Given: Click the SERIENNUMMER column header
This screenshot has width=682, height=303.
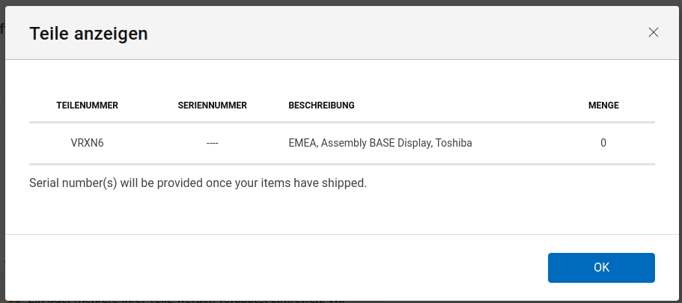Looking at the screenshot, I should (213, 105).
